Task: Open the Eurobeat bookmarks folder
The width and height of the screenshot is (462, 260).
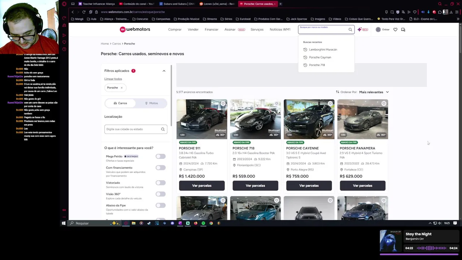Action: (x=243, y=19)
